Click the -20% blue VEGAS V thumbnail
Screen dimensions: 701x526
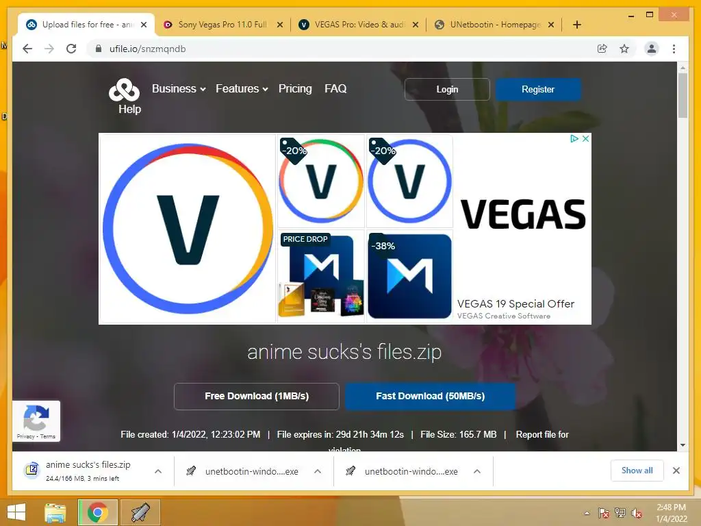click(x=409, y=181)
